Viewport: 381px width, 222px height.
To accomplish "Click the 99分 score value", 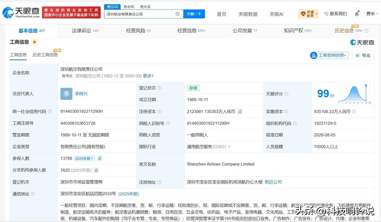I will [x=326, y=94].
